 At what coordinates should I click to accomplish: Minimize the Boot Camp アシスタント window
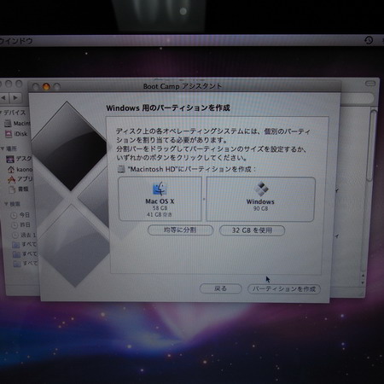[x=46, y=86]
